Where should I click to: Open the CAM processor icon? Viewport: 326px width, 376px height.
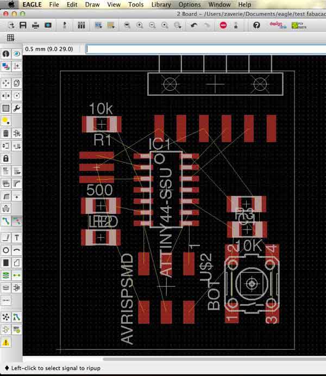click(x=48, y=25)
